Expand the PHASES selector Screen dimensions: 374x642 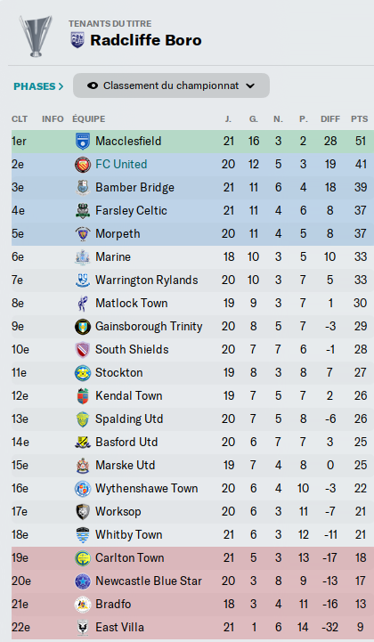pyautogui.click(x=38, y=86)
